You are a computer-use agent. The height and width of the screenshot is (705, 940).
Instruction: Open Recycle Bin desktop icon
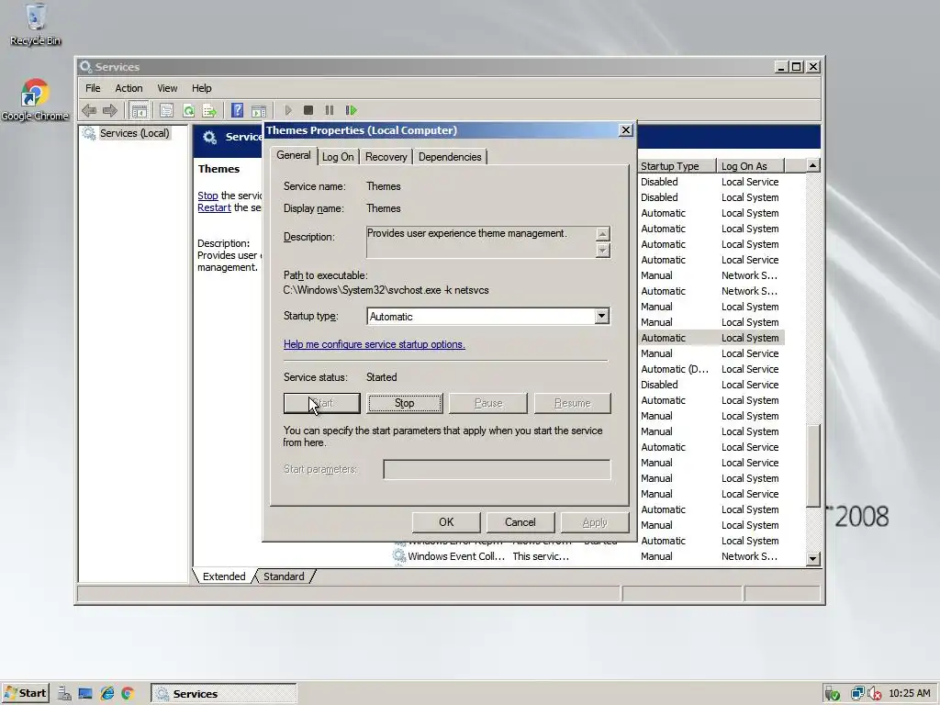[x=36, y=24]
